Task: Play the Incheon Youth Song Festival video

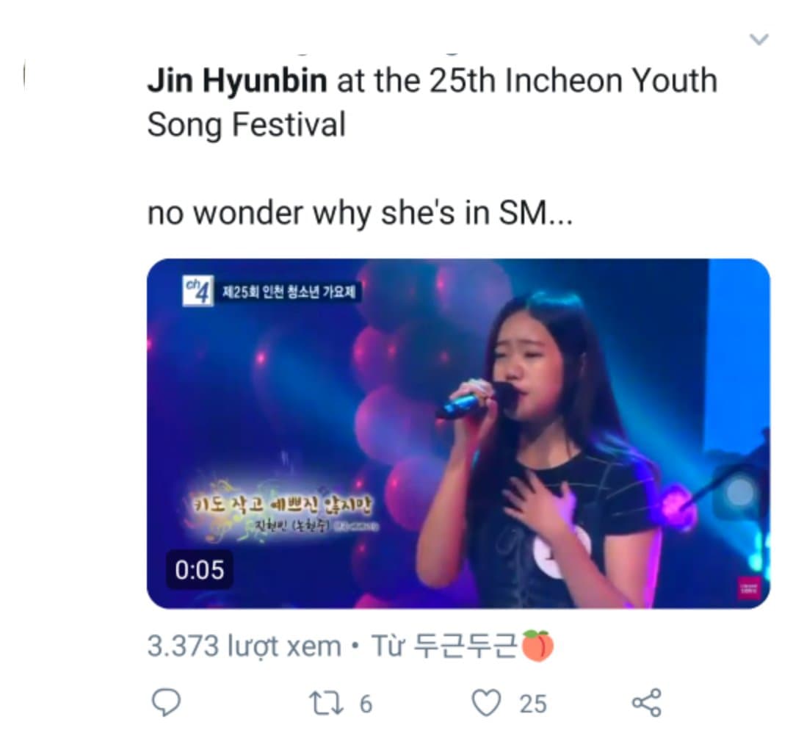Action: click(458, 433)
